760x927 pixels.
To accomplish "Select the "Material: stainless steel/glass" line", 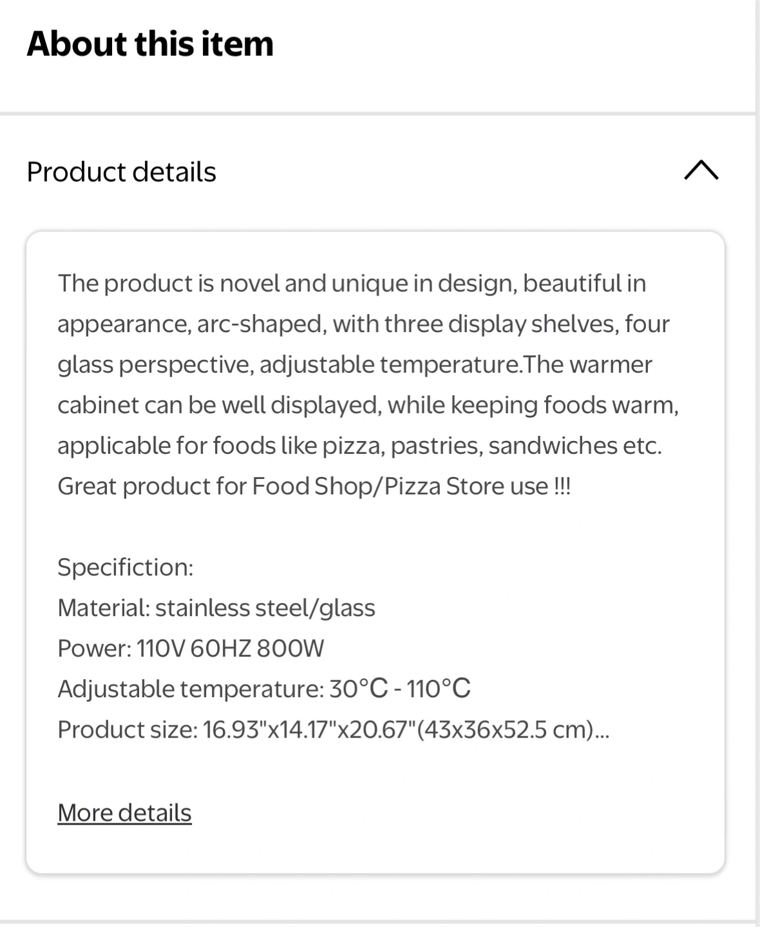I will pos(216,608).
